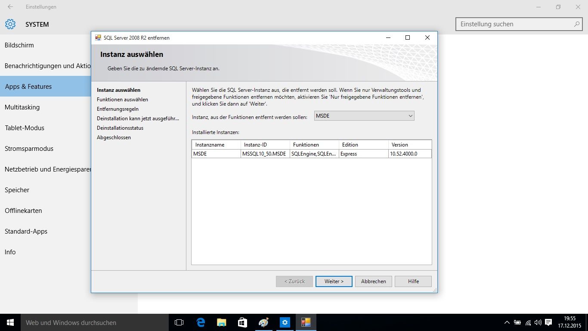This screenshot has height=331, width=588.
Task: Open the MSDE instance dropdown
Action: coord(364,116)
